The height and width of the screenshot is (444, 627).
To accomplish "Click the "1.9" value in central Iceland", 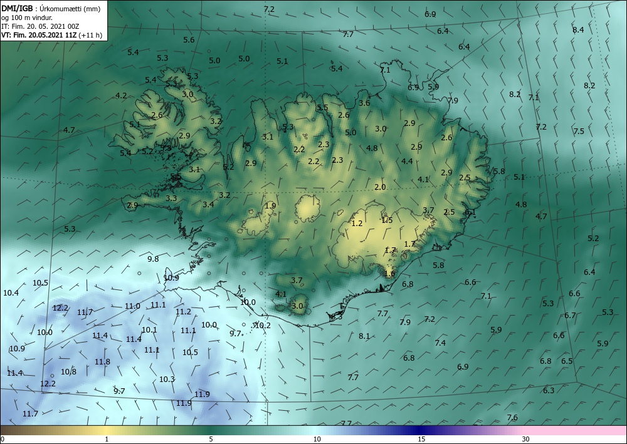I will (270, 206).
